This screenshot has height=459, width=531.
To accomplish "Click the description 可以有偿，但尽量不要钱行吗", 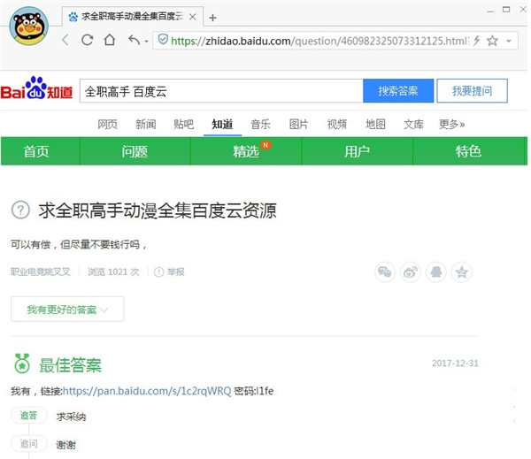I will (x=79, y=244).
